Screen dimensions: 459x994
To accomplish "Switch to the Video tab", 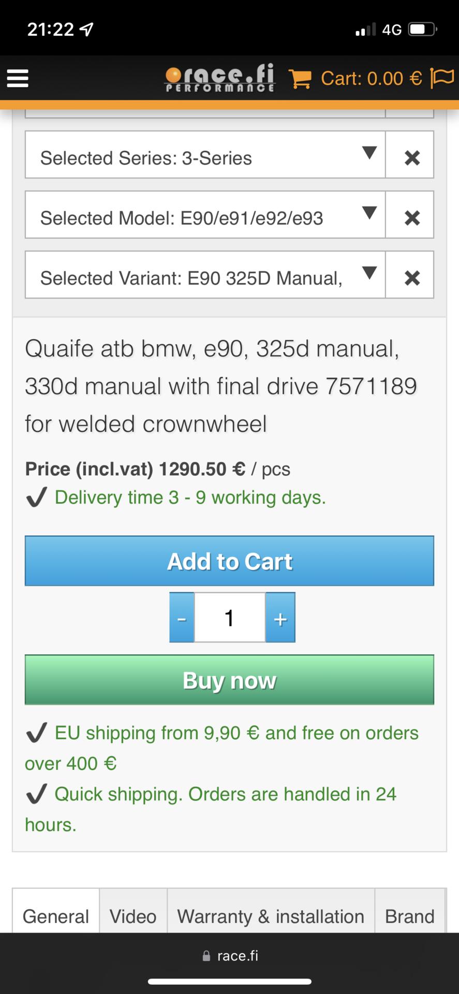I will 133,916.
